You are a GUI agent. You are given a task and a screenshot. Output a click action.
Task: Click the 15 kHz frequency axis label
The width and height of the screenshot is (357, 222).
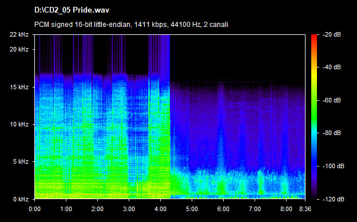(19, 87)
